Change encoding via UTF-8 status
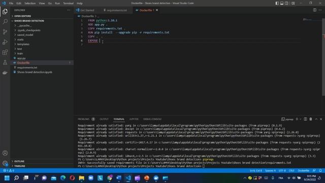The height and width of the screenshot is (183, 325). point(282,171)
